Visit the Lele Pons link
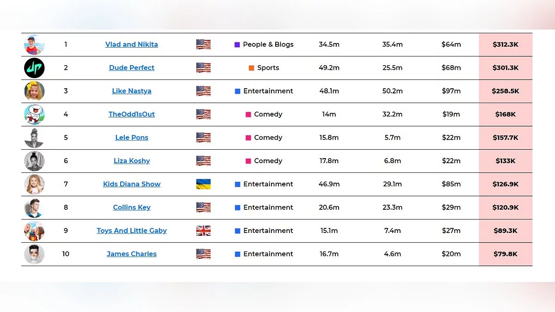 [x=132, y=137]
